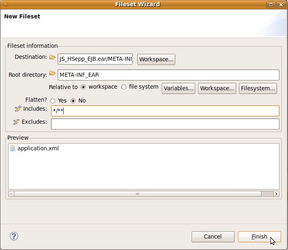Open the Variables dialog
The image size is (288, 250).
pos(179,88)
